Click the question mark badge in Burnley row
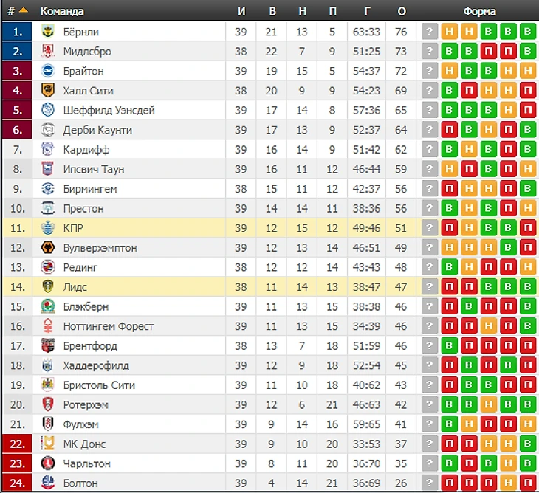Screen dimensions: 539x493 coord(429,32)
